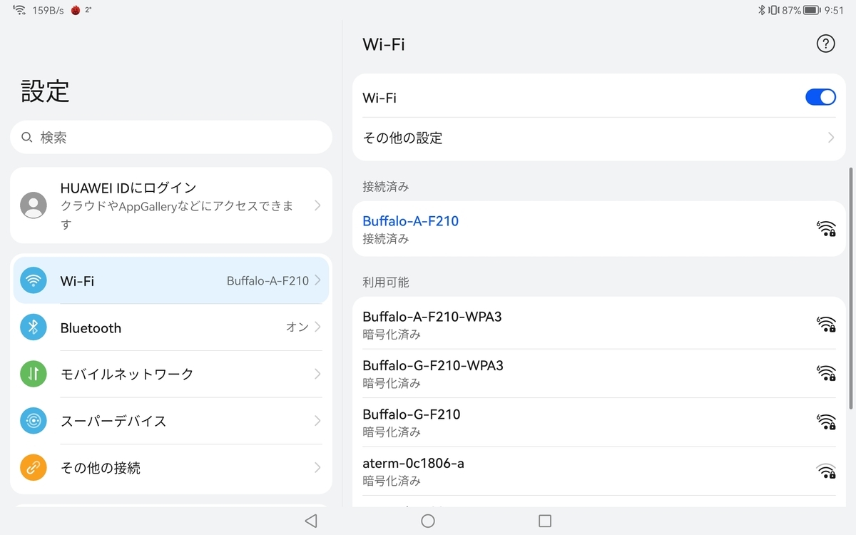Click the orange link icon for その他の接続
The height and width of the screenshot is (535, 856).
[34, 468]
